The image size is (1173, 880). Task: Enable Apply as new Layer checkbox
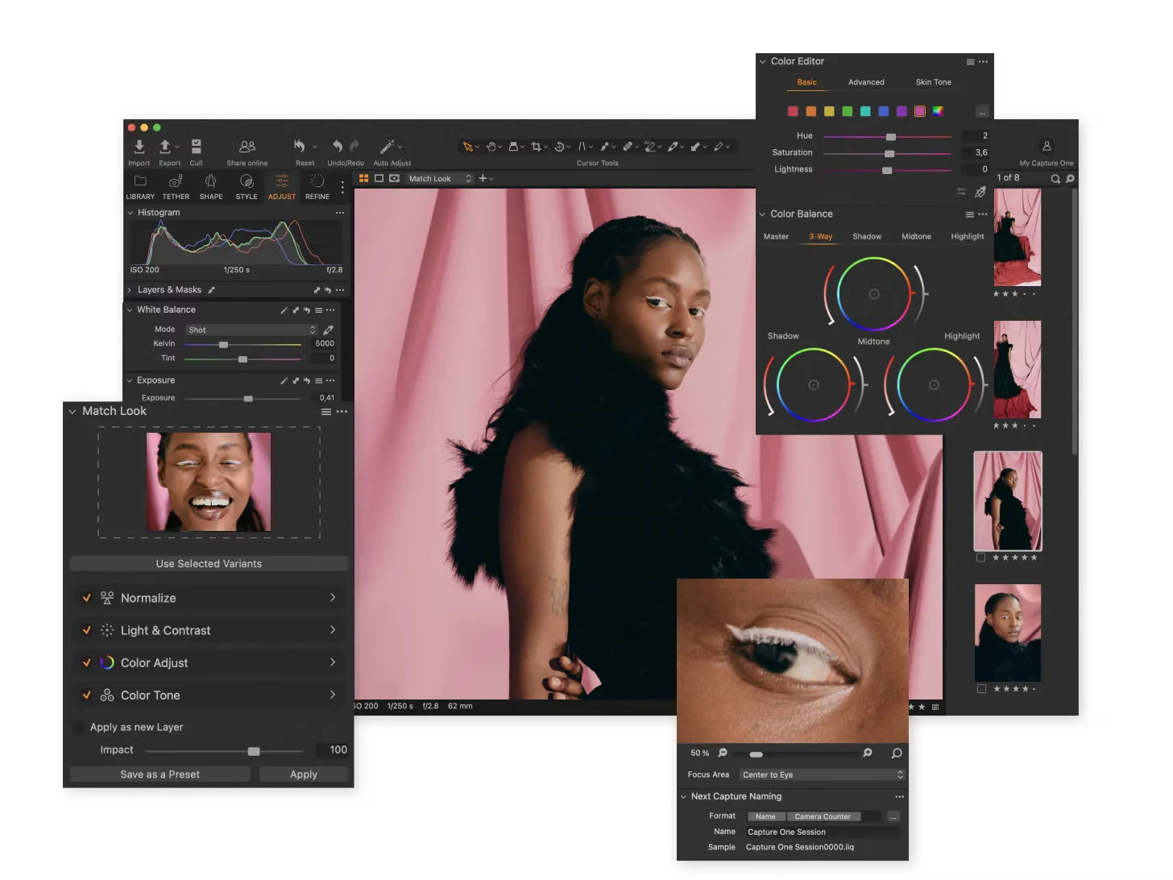(x=79, y=727)
